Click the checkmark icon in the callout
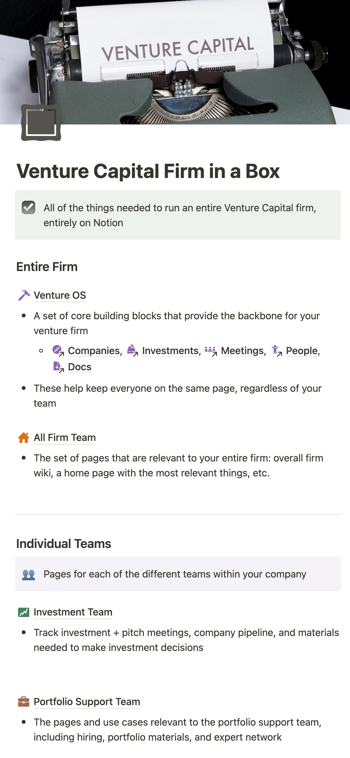Image resolution: width=350 pixels, height=758 pixels. tap(28, 208)
